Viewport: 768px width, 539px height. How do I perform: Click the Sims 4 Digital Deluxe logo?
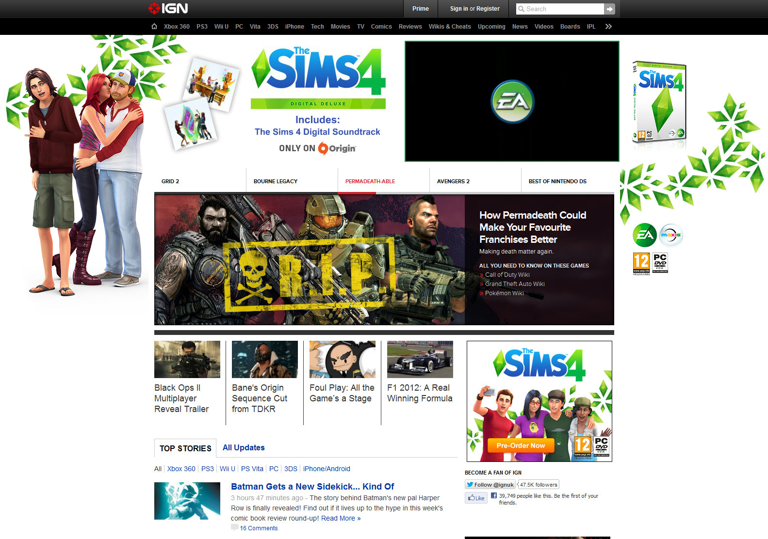[x=318, y=78]
